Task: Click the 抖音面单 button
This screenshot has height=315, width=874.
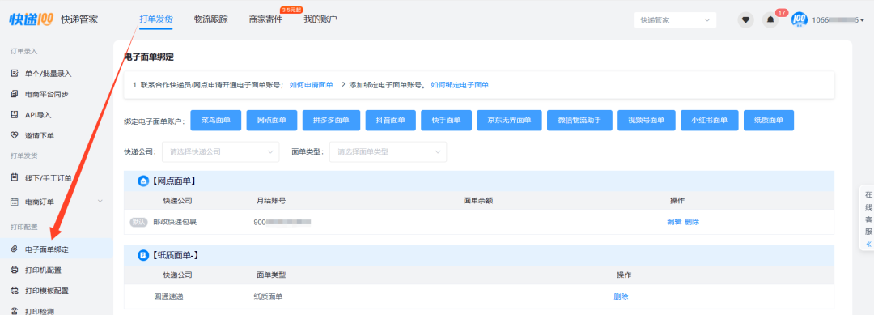Action: coord(391,121)
